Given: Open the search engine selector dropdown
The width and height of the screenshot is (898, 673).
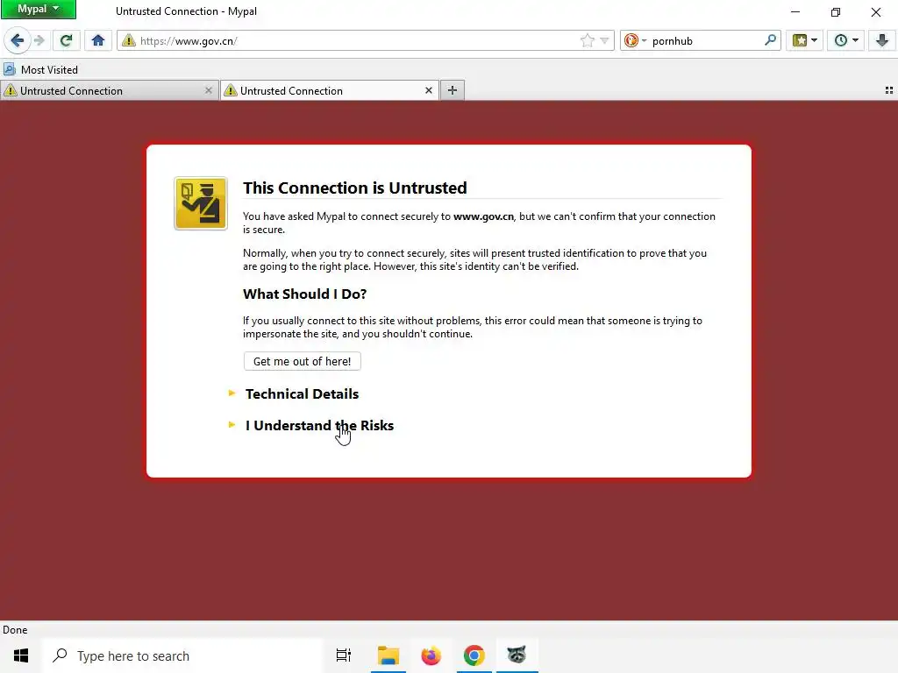Looking at the screenshot, I should tap(635, 40).
